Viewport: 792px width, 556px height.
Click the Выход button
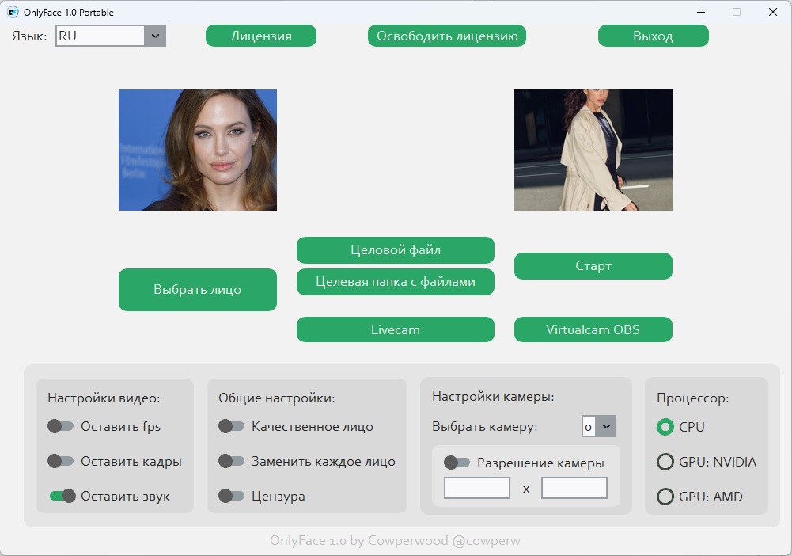point(653,36)
